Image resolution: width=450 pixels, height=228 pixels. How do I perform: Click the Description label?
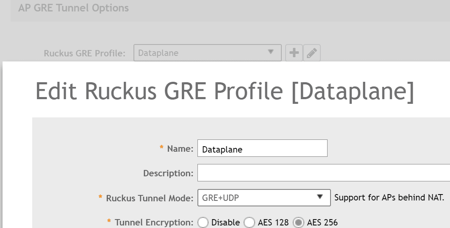coord(168,173)
